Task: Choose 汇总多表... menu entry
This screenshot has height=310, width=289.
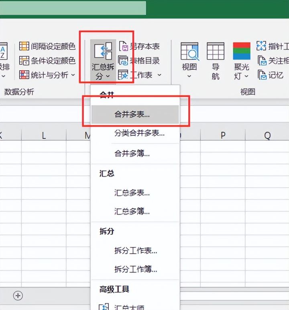Action: click(135, 193)
